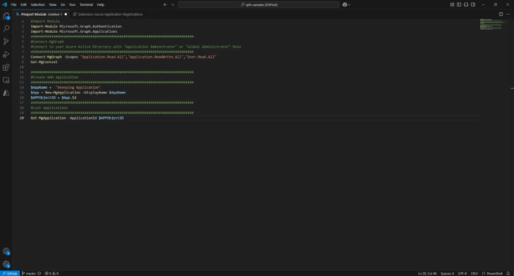514x276 pixels.
Task: Open the errors and warnings indicator
Action: [x=51, y=274]
